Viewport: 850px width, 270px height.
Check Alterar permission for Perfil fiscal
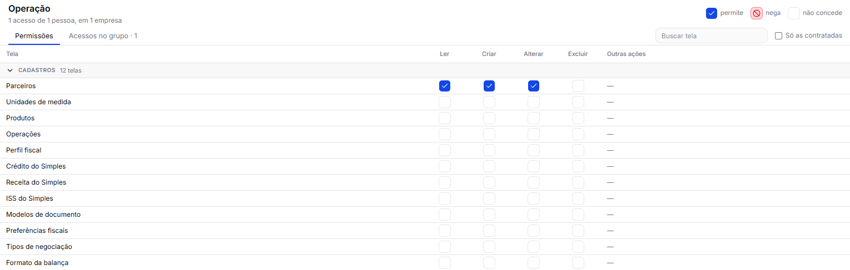[x=534, y=150]
